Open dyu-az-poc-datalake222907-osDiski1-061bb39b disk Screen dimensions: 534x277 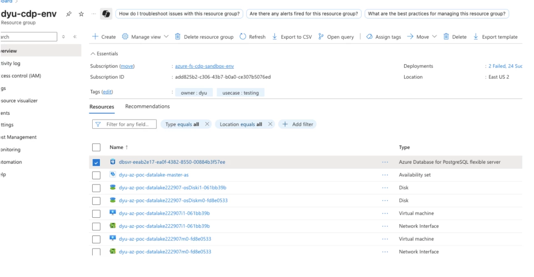coord(173,188)
